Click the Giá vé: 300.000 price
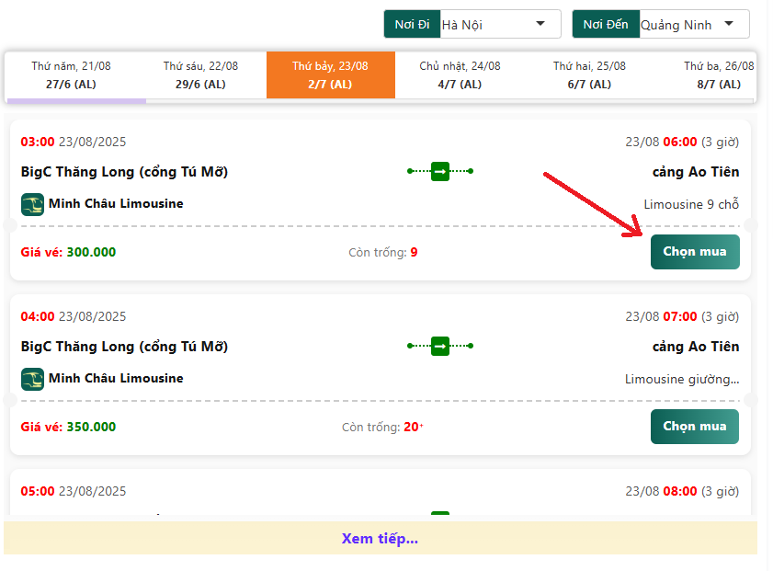 tap(69, 252)
